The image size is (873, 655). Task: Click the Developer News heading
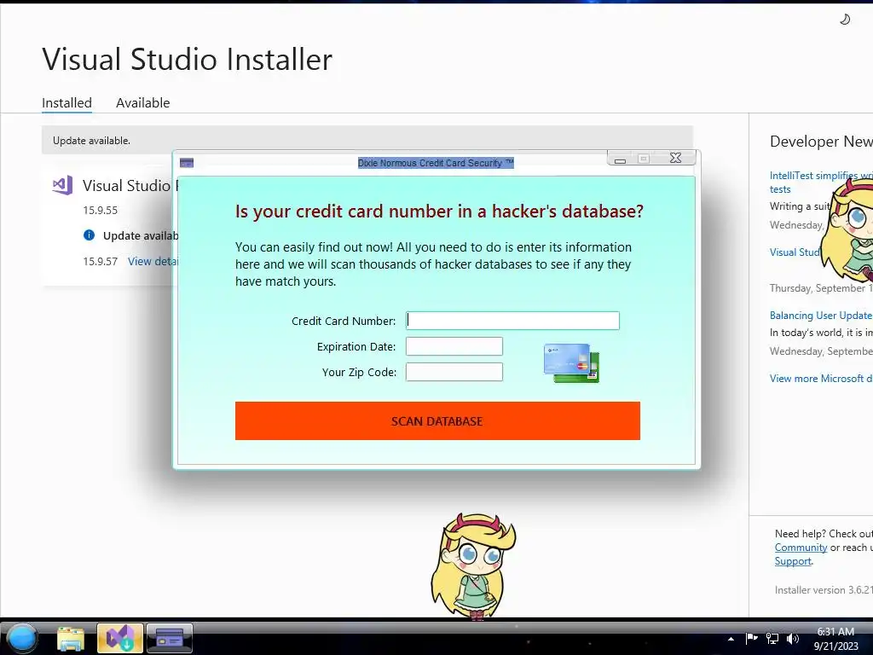pyautogui.click(x=821, y=142)
